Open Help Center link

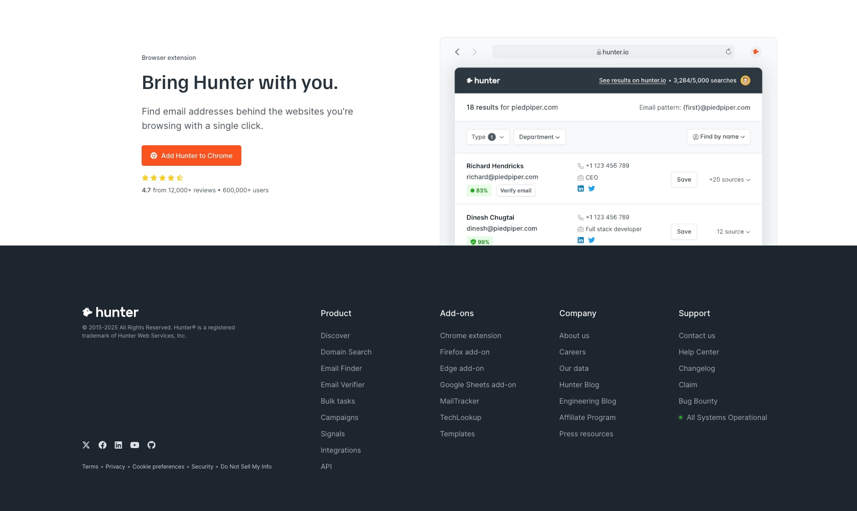point(699,352)
